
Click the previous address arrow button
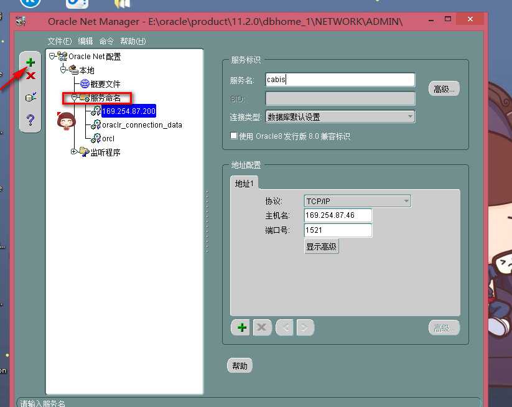coord(285,327)
